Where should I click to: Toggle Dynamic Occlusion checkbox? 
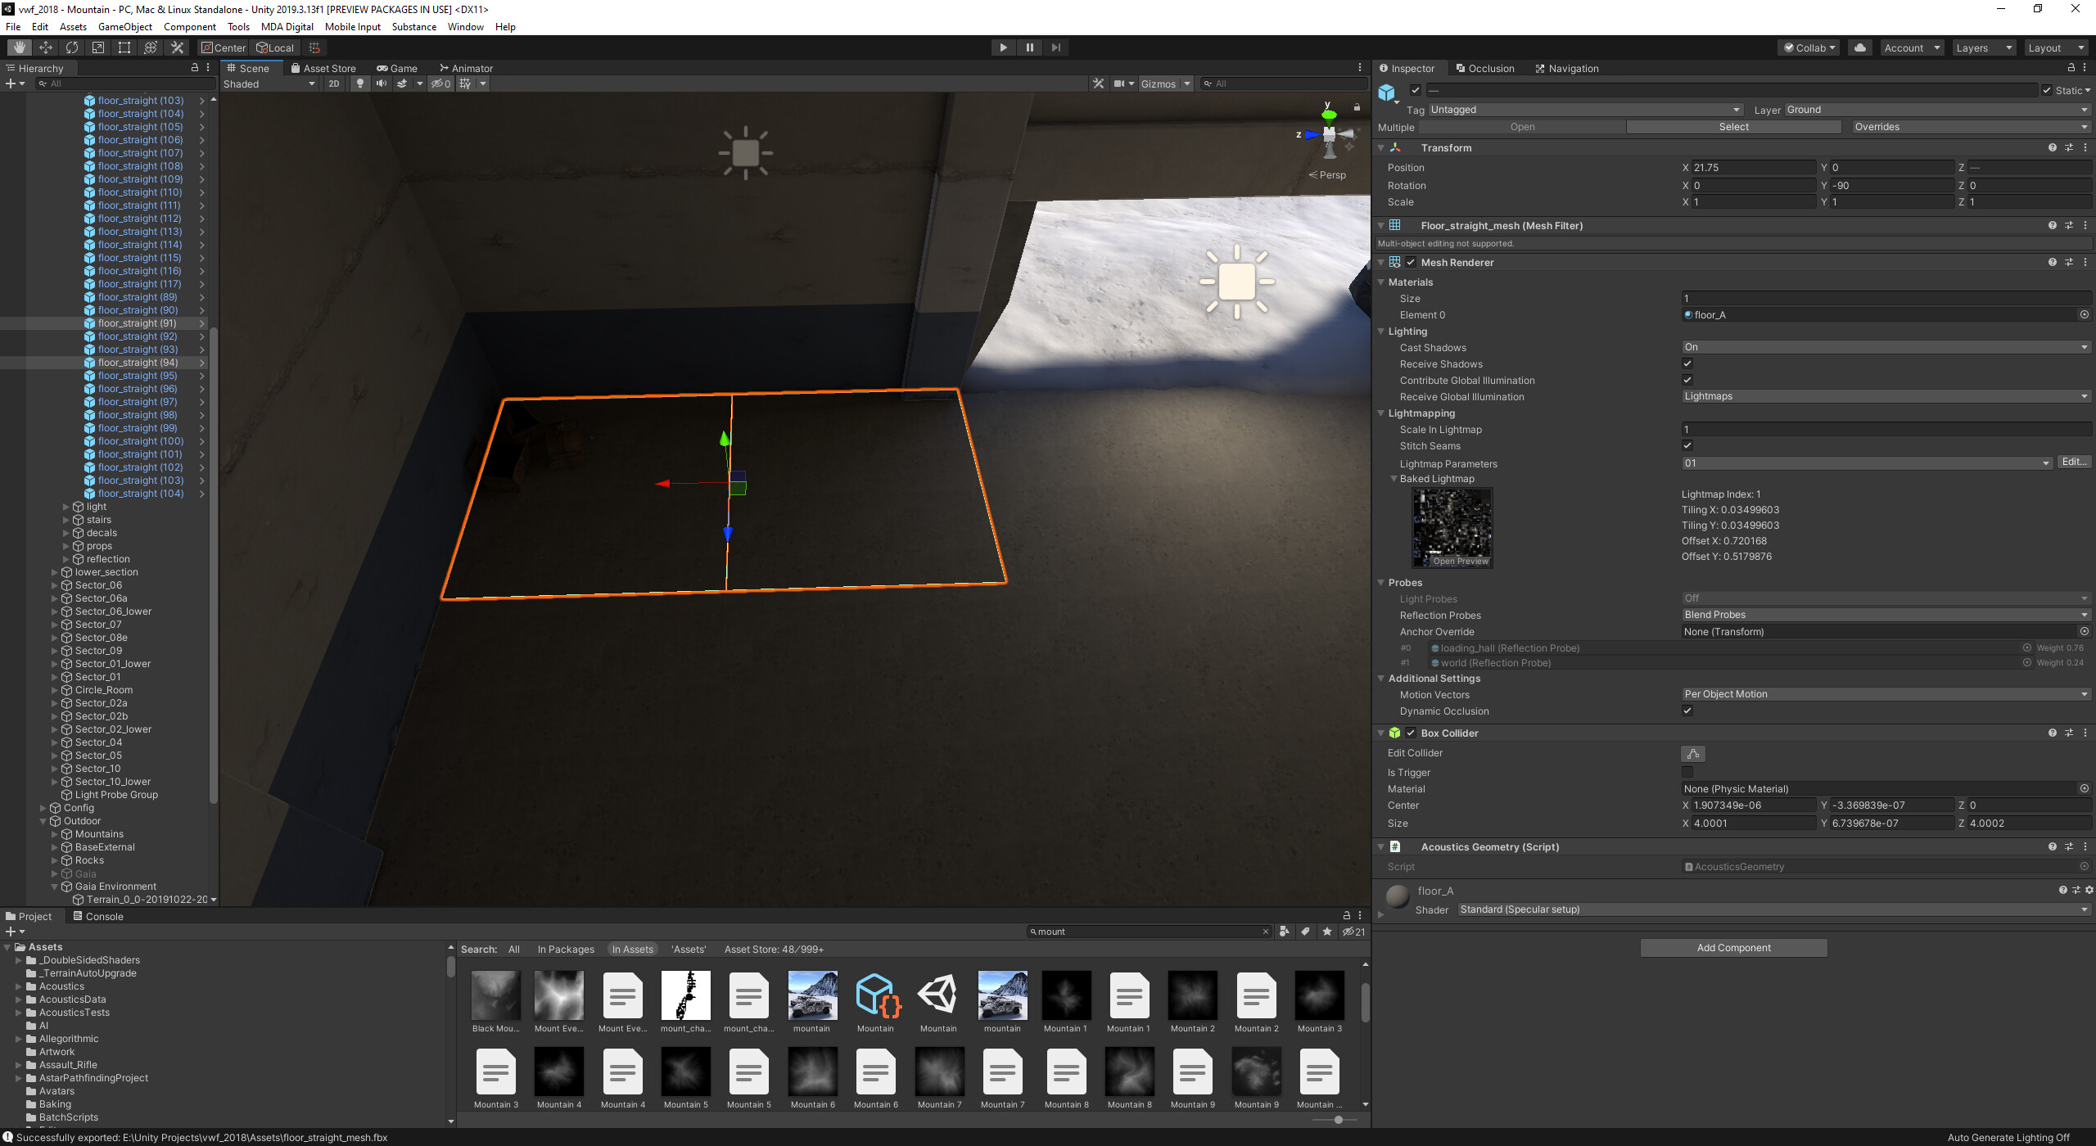[x=1687, y=711]
